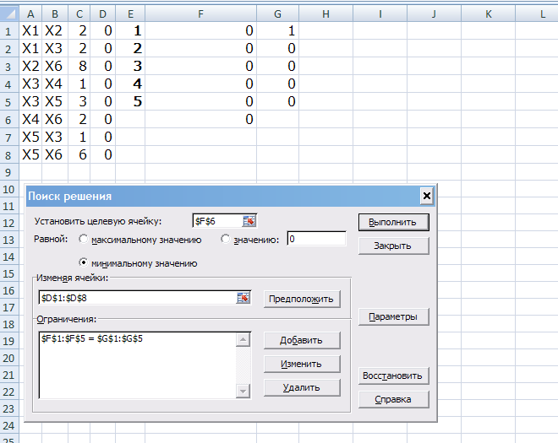The width and height of the screenshot is (558, 443).
Task: Select column K header
Action: click(x=489, y=14)
